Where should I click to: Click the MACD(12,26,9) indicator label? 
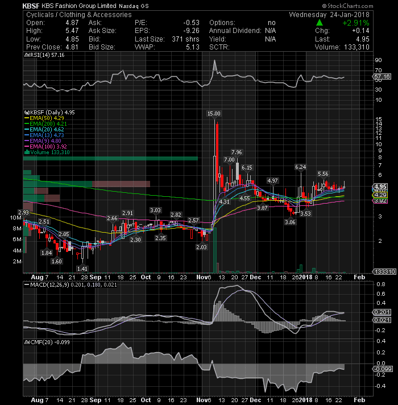click(x=71, y=284)
